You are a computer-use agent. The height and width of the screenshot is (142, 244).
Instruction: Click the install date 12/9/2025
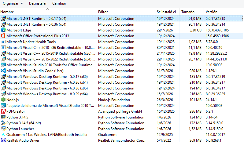165,135
